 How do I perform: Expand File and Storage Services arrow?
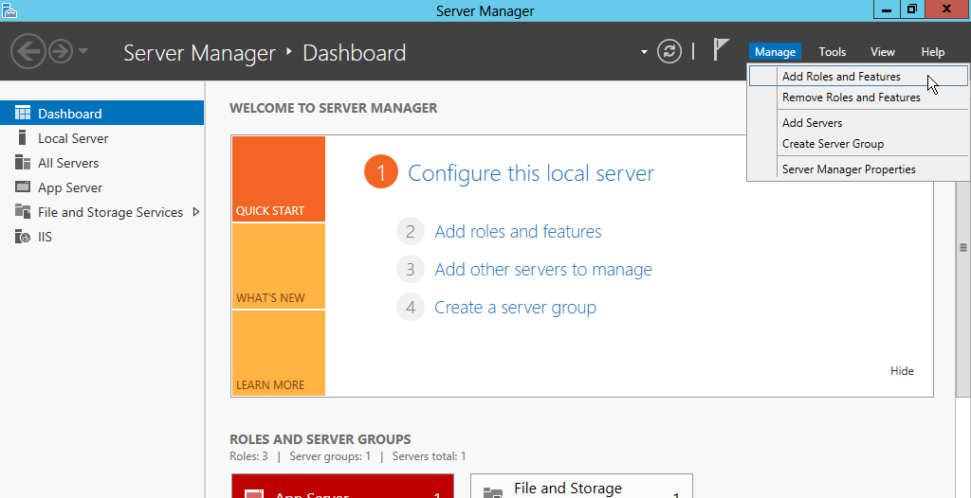196,211
